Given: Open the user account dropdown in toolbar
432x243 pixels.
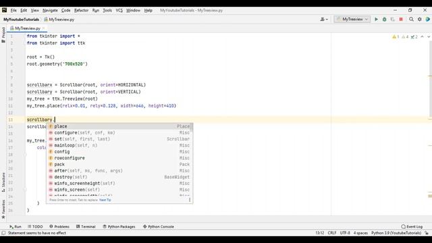Looking at the screenshot, I should point(324,20).
